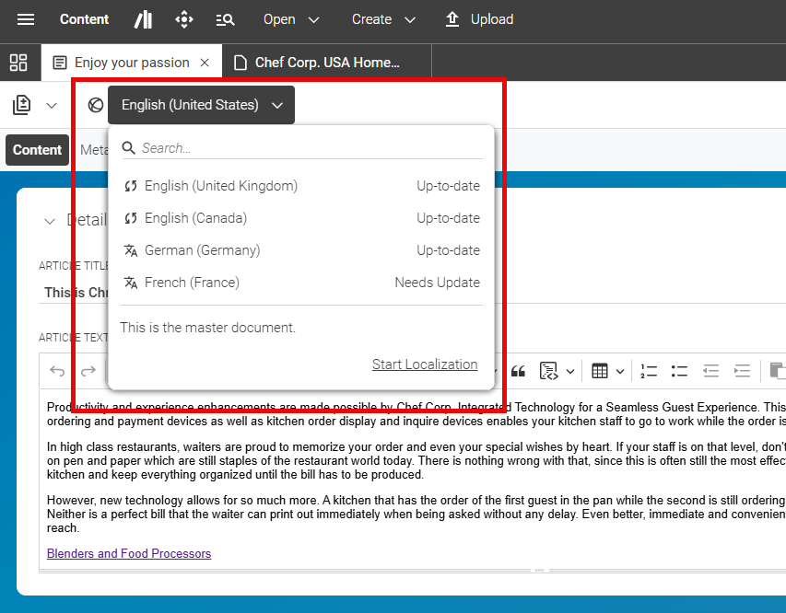Screen dimensions: 786x613
Task: Increase indent of the article text
Action: point(742,370)
